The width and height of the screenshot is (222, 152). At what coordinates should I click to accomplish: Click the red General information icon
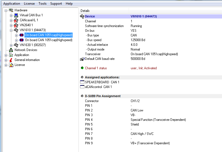[11, 60]
